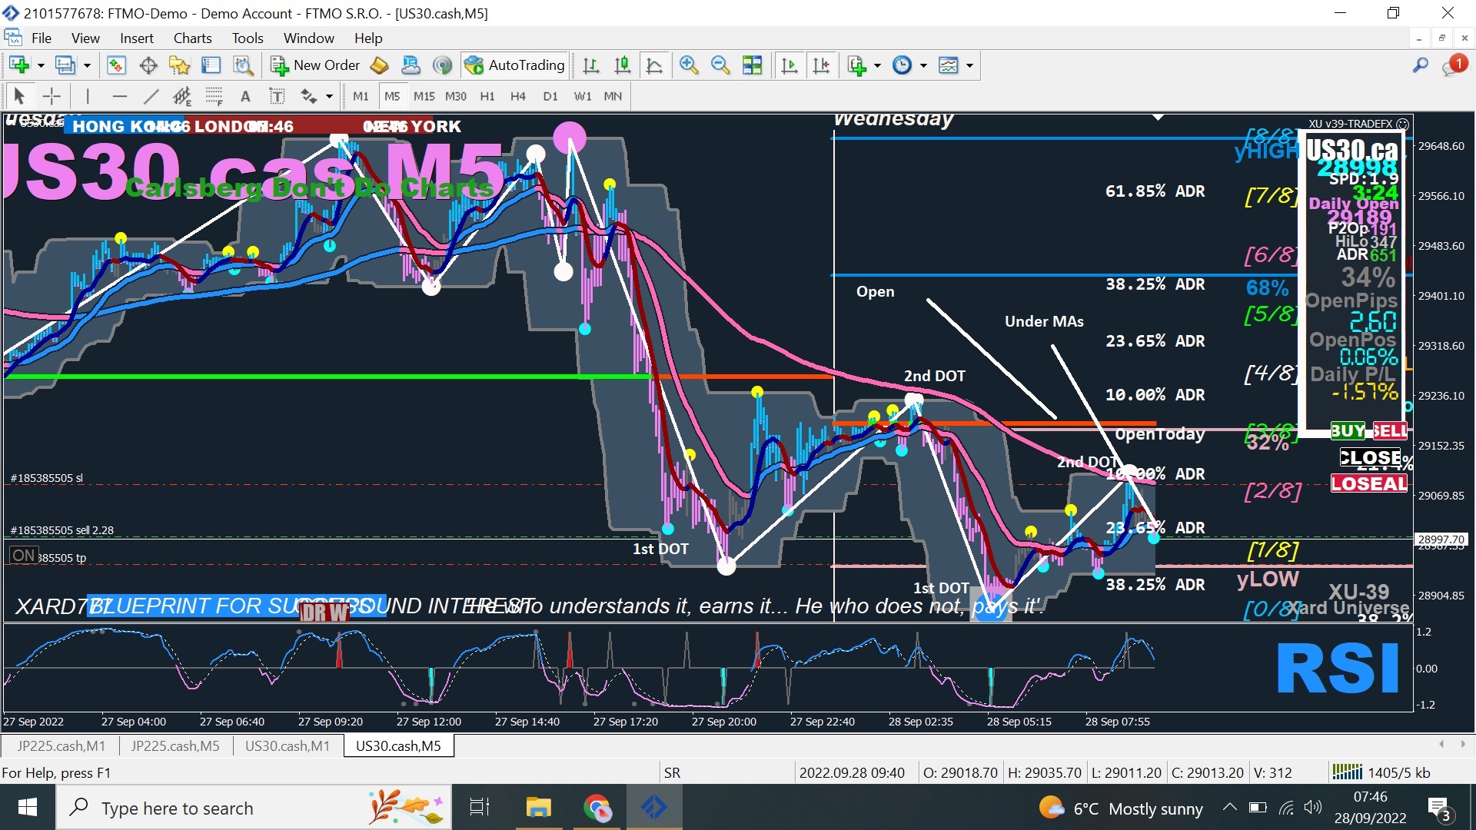Click the New Order button
Image resolution: width=1476 pixels, height=830 pixels.
(315, 65)
